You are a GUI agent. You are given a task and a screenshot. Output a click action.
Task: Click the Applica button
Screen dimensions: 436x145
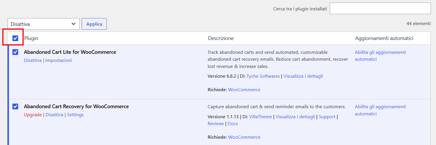94,24
